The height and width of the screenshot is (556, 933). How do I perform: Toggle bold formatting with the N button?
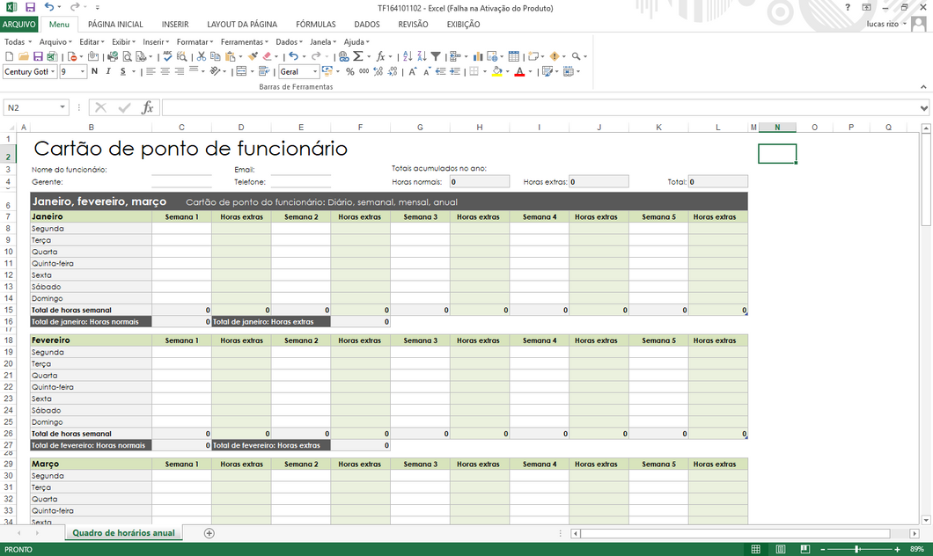click(94, 72)
